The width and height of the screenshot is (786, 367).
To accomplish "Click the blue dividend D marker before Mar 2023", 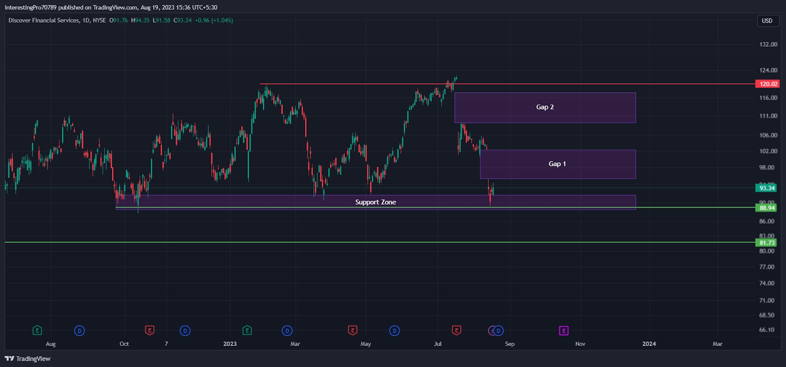I will click(287, 331).
